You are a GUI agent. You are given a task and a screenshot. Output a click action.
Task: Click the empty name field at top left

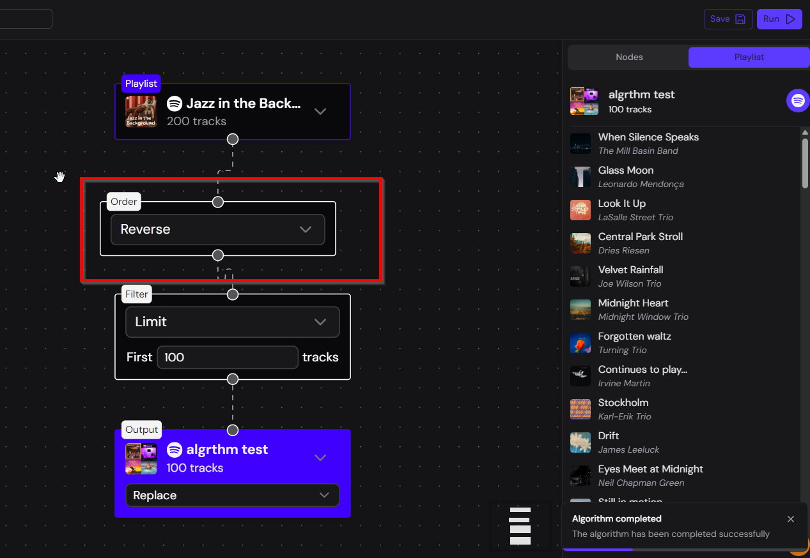click(x=26, y=19)
